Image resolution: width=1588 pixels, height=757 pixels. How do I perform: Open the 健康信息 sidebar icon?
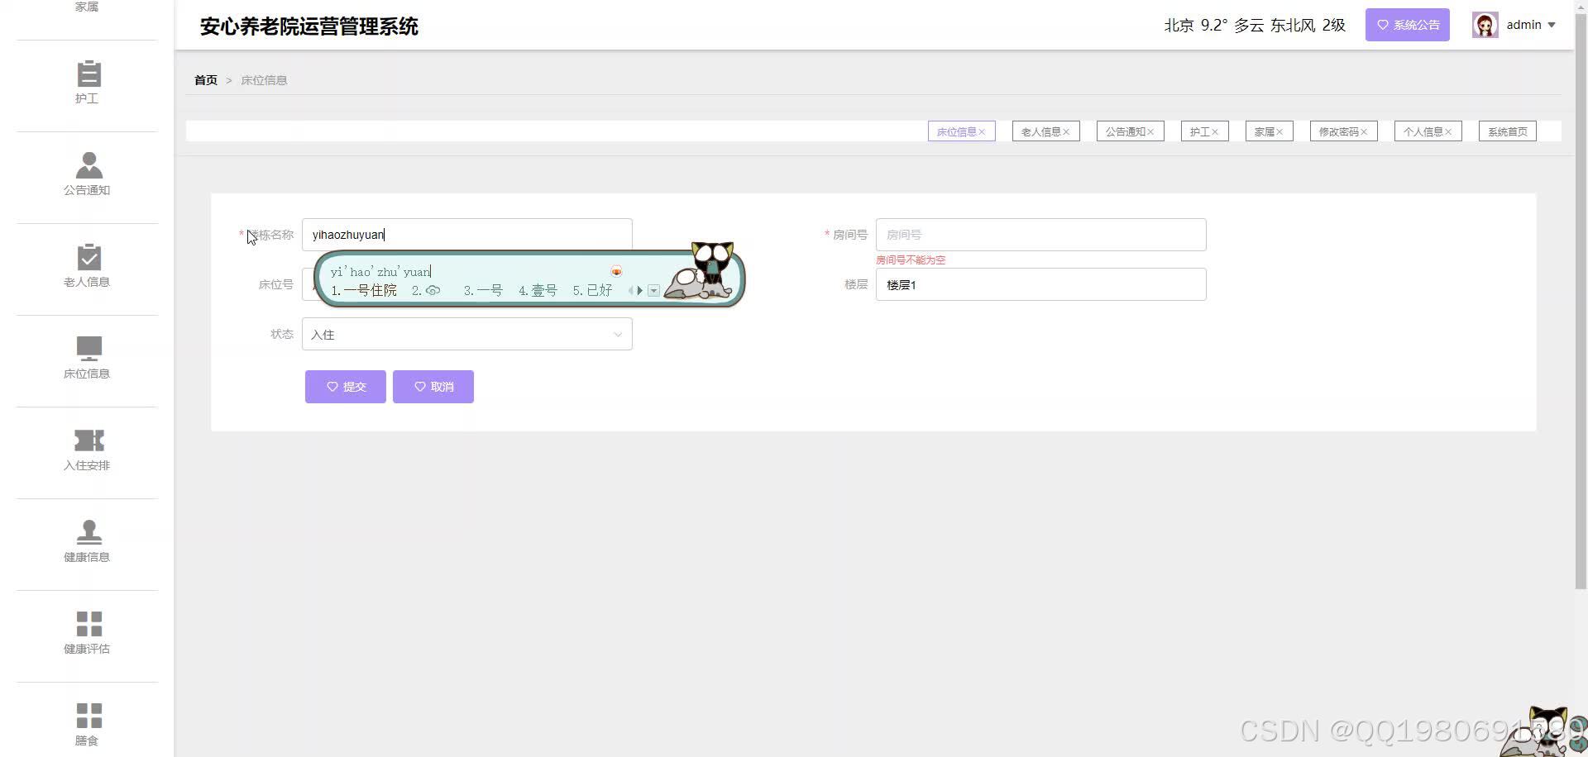point(88,532)
